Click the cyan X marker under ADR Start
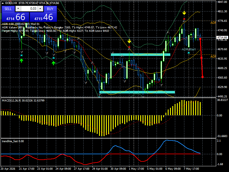Screen dimensions: 229x172 [189, 53]
